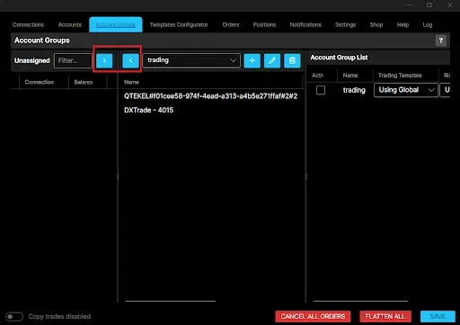Tick the Active checkbox for trading group

tap(321, 90)
